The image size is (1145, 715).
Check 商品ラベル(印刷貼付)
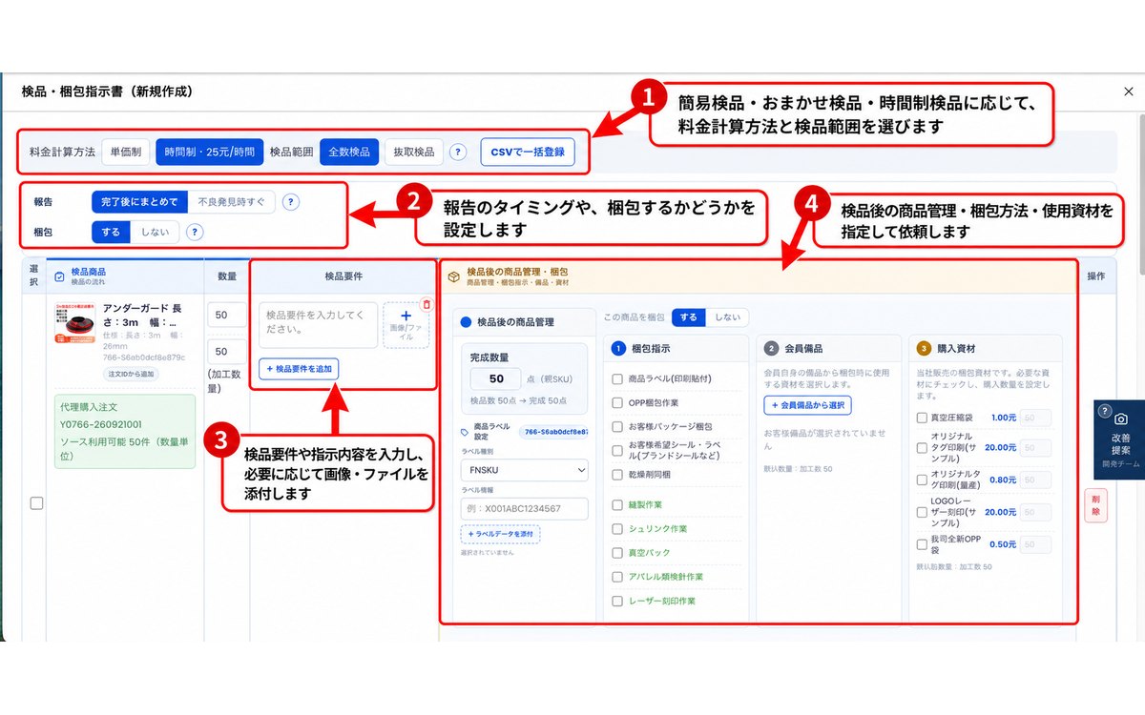(x=617, y=378)
